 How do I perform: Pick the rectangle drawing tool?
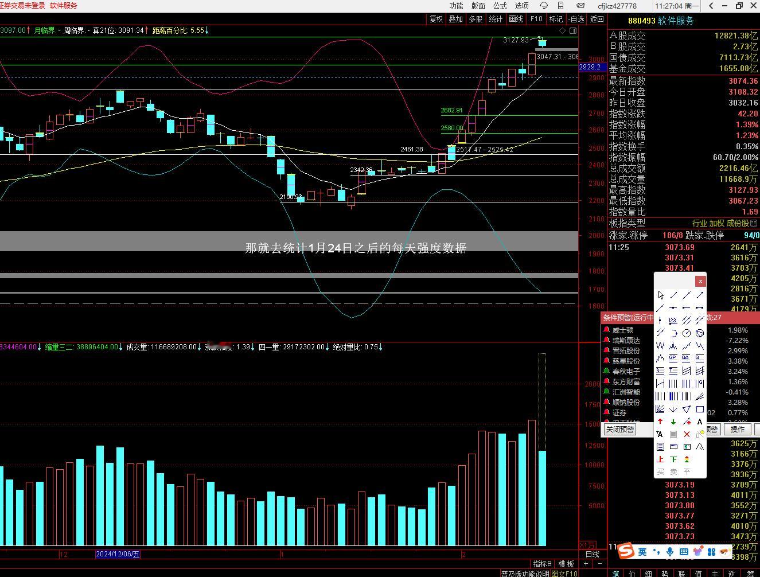700,408
